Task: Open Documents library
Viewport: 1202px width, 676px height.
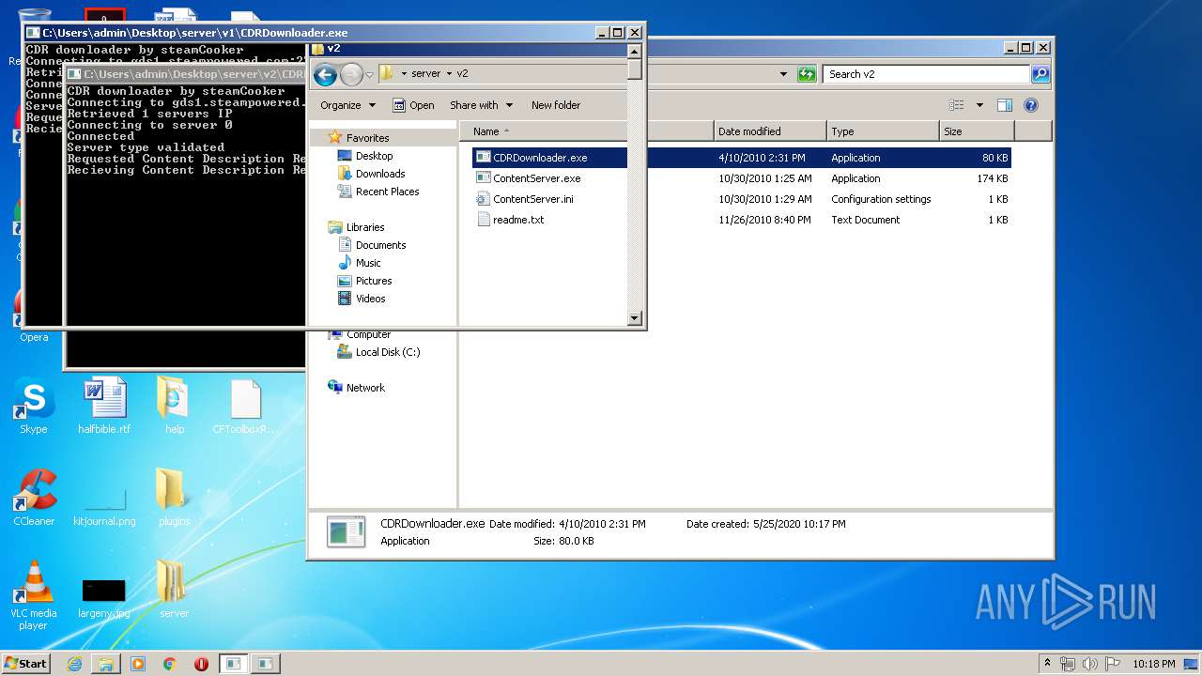Action: (380, 245)
